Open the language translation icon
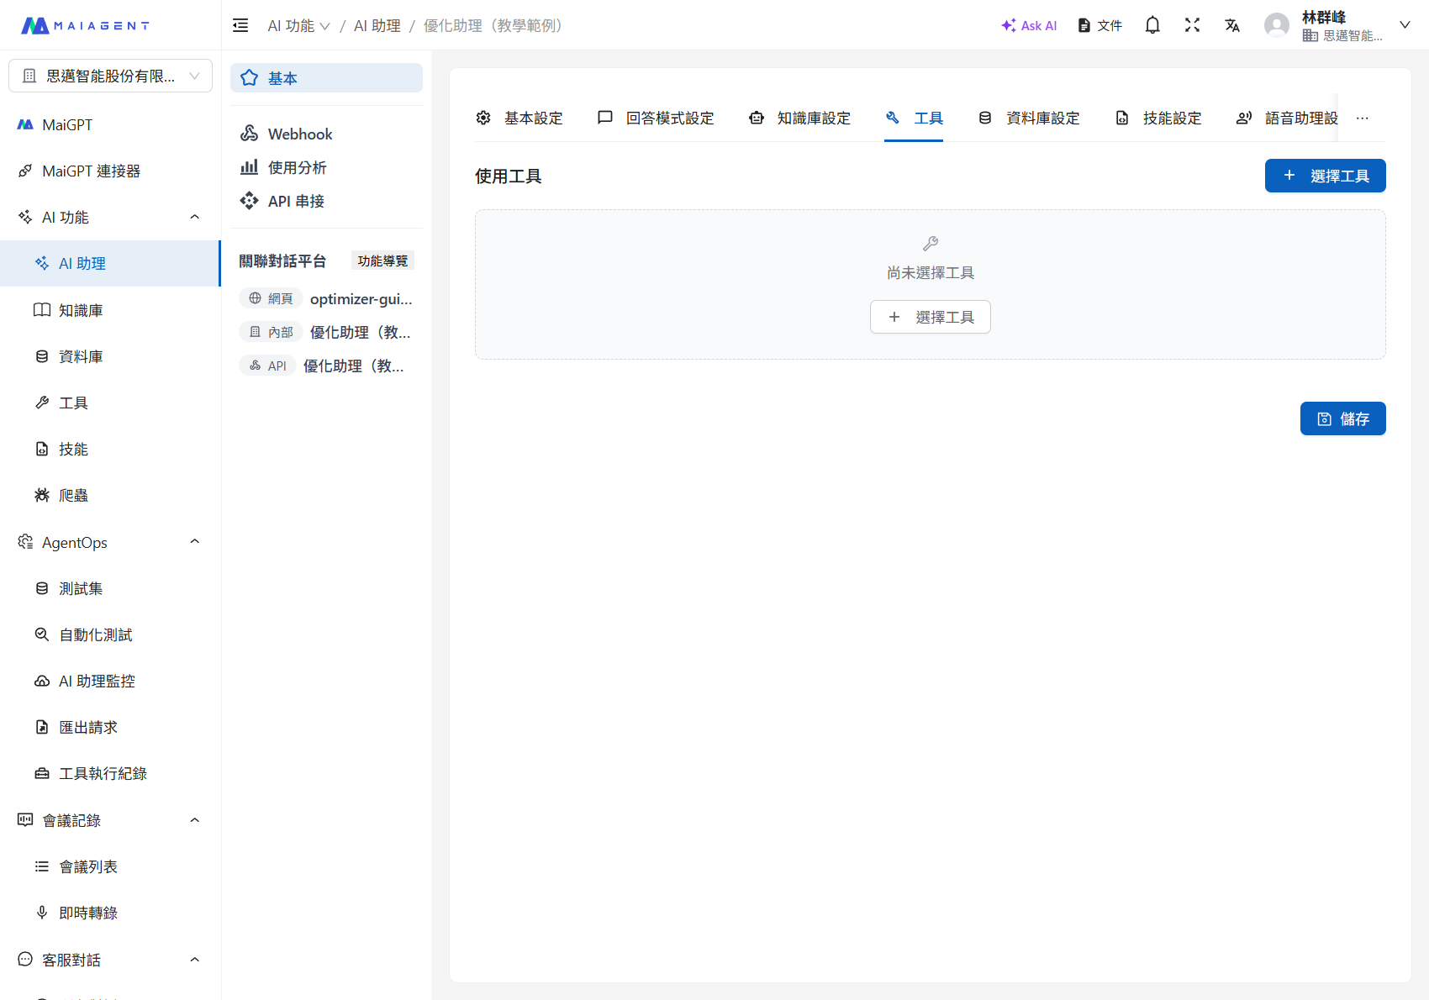 1232,25
